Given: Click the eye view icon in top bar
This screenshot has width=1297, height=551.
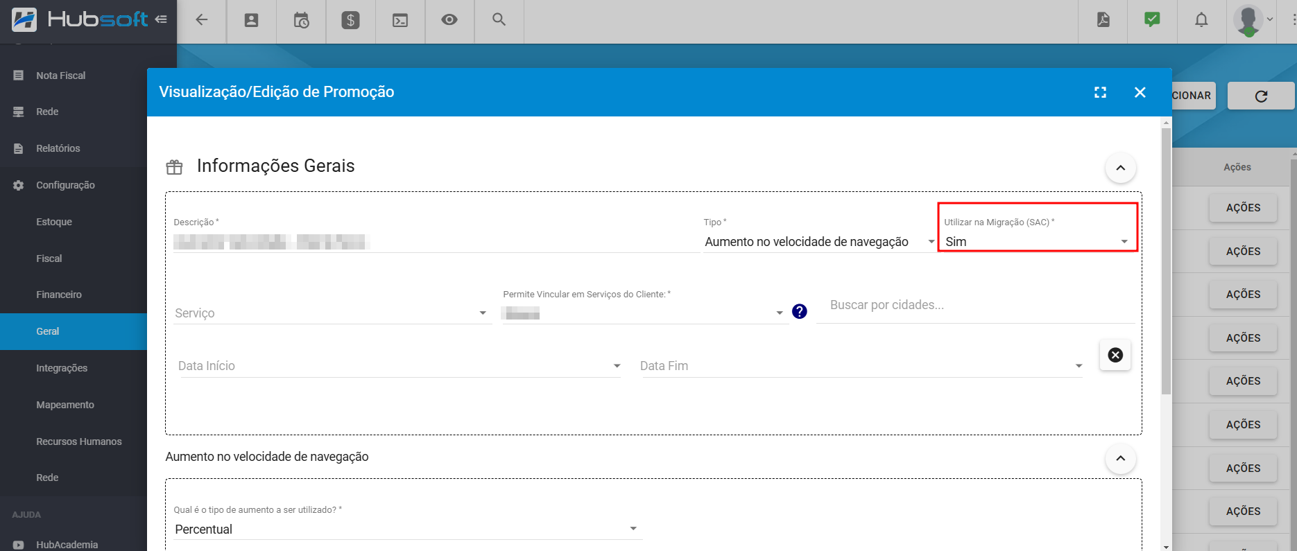Looking at the screenshot, I should tap(449, 20).
